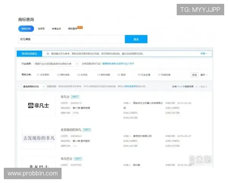Open the 商标局官网 link
228x183 pixels.
pyautogui.click(x=130, y=87)
